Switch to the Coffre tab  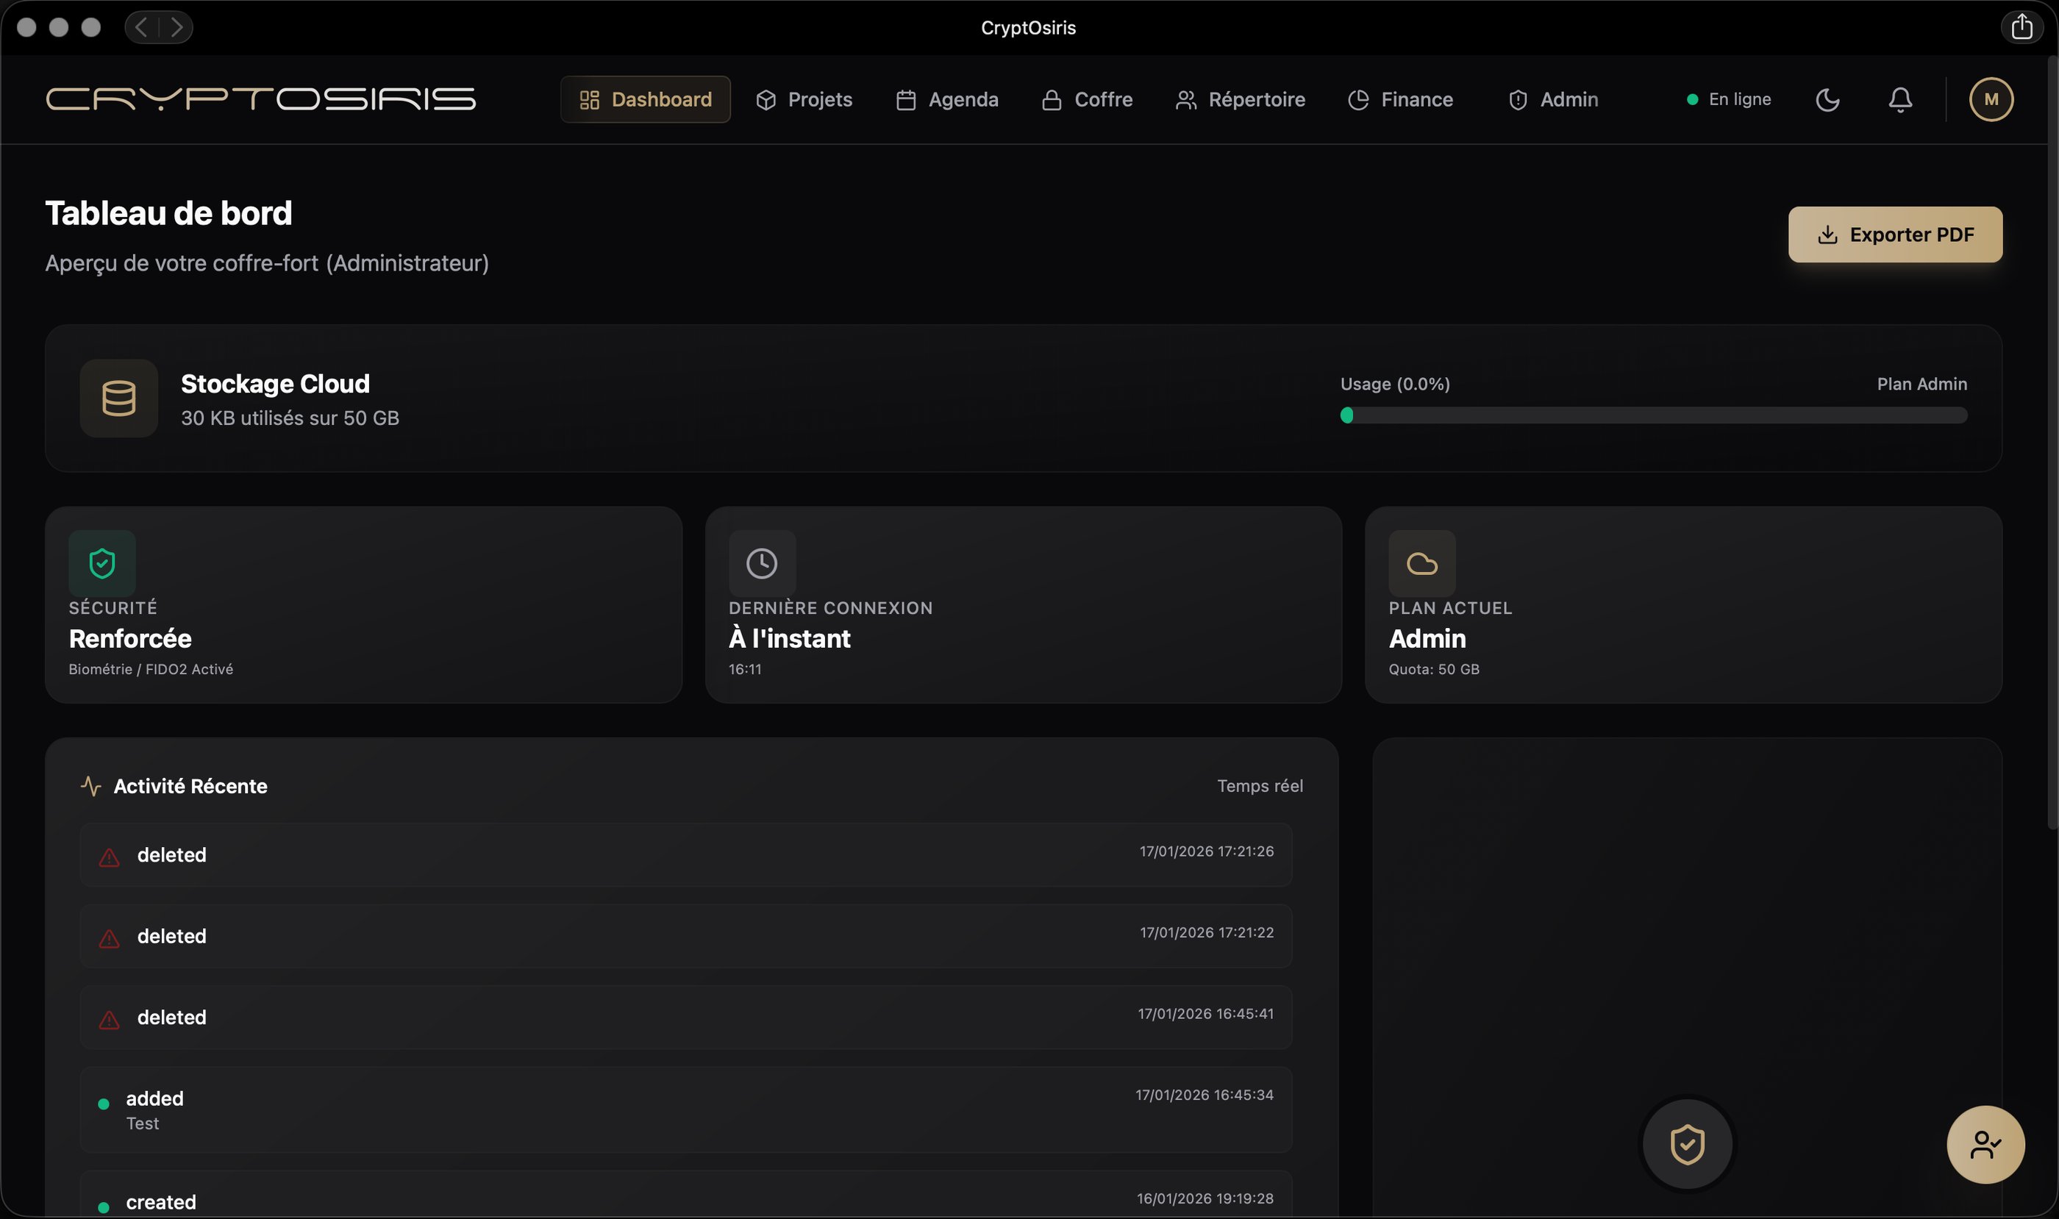click(1087, 99)
